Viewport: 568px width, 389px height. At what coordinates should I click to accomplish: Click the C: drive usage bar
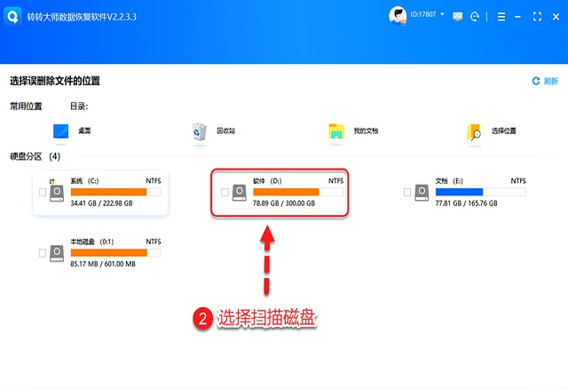pyautogui.click(x=116, y=192)
